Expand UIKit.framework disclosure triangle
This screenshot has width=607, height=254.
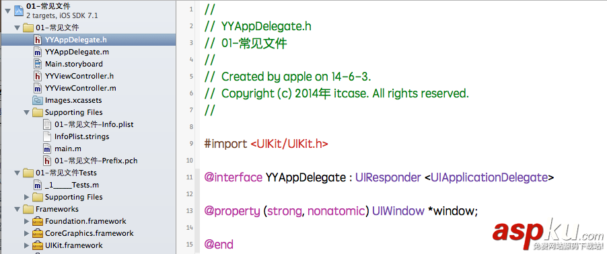point(26,245)
